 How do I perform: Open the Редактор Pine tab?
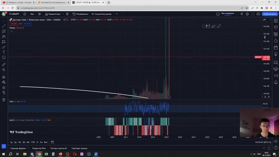coord(39,148)
